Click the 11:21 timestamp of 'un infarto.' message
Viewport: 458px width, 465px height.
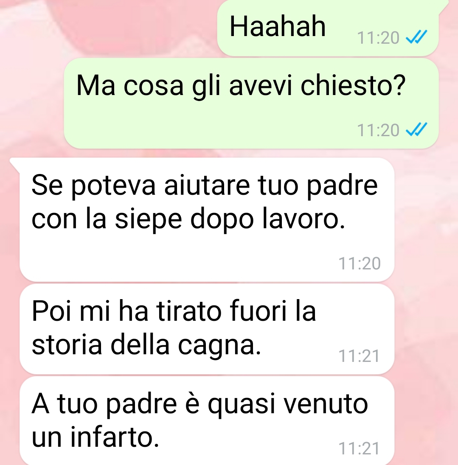359,448
